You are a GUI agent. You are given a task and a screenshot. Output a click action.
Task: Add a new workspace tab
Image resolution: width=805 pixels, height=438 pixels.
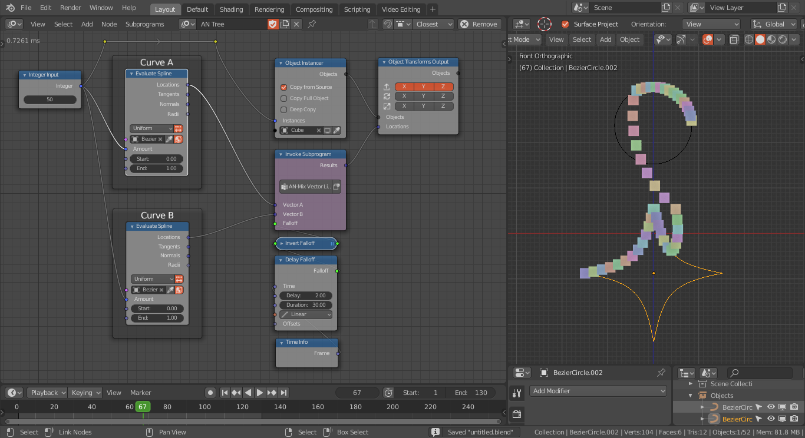pyautogui.click(x=433, y=9)
